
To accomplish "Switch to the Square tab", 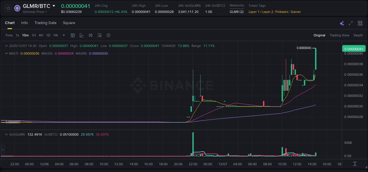I will [x=69, y=23].
